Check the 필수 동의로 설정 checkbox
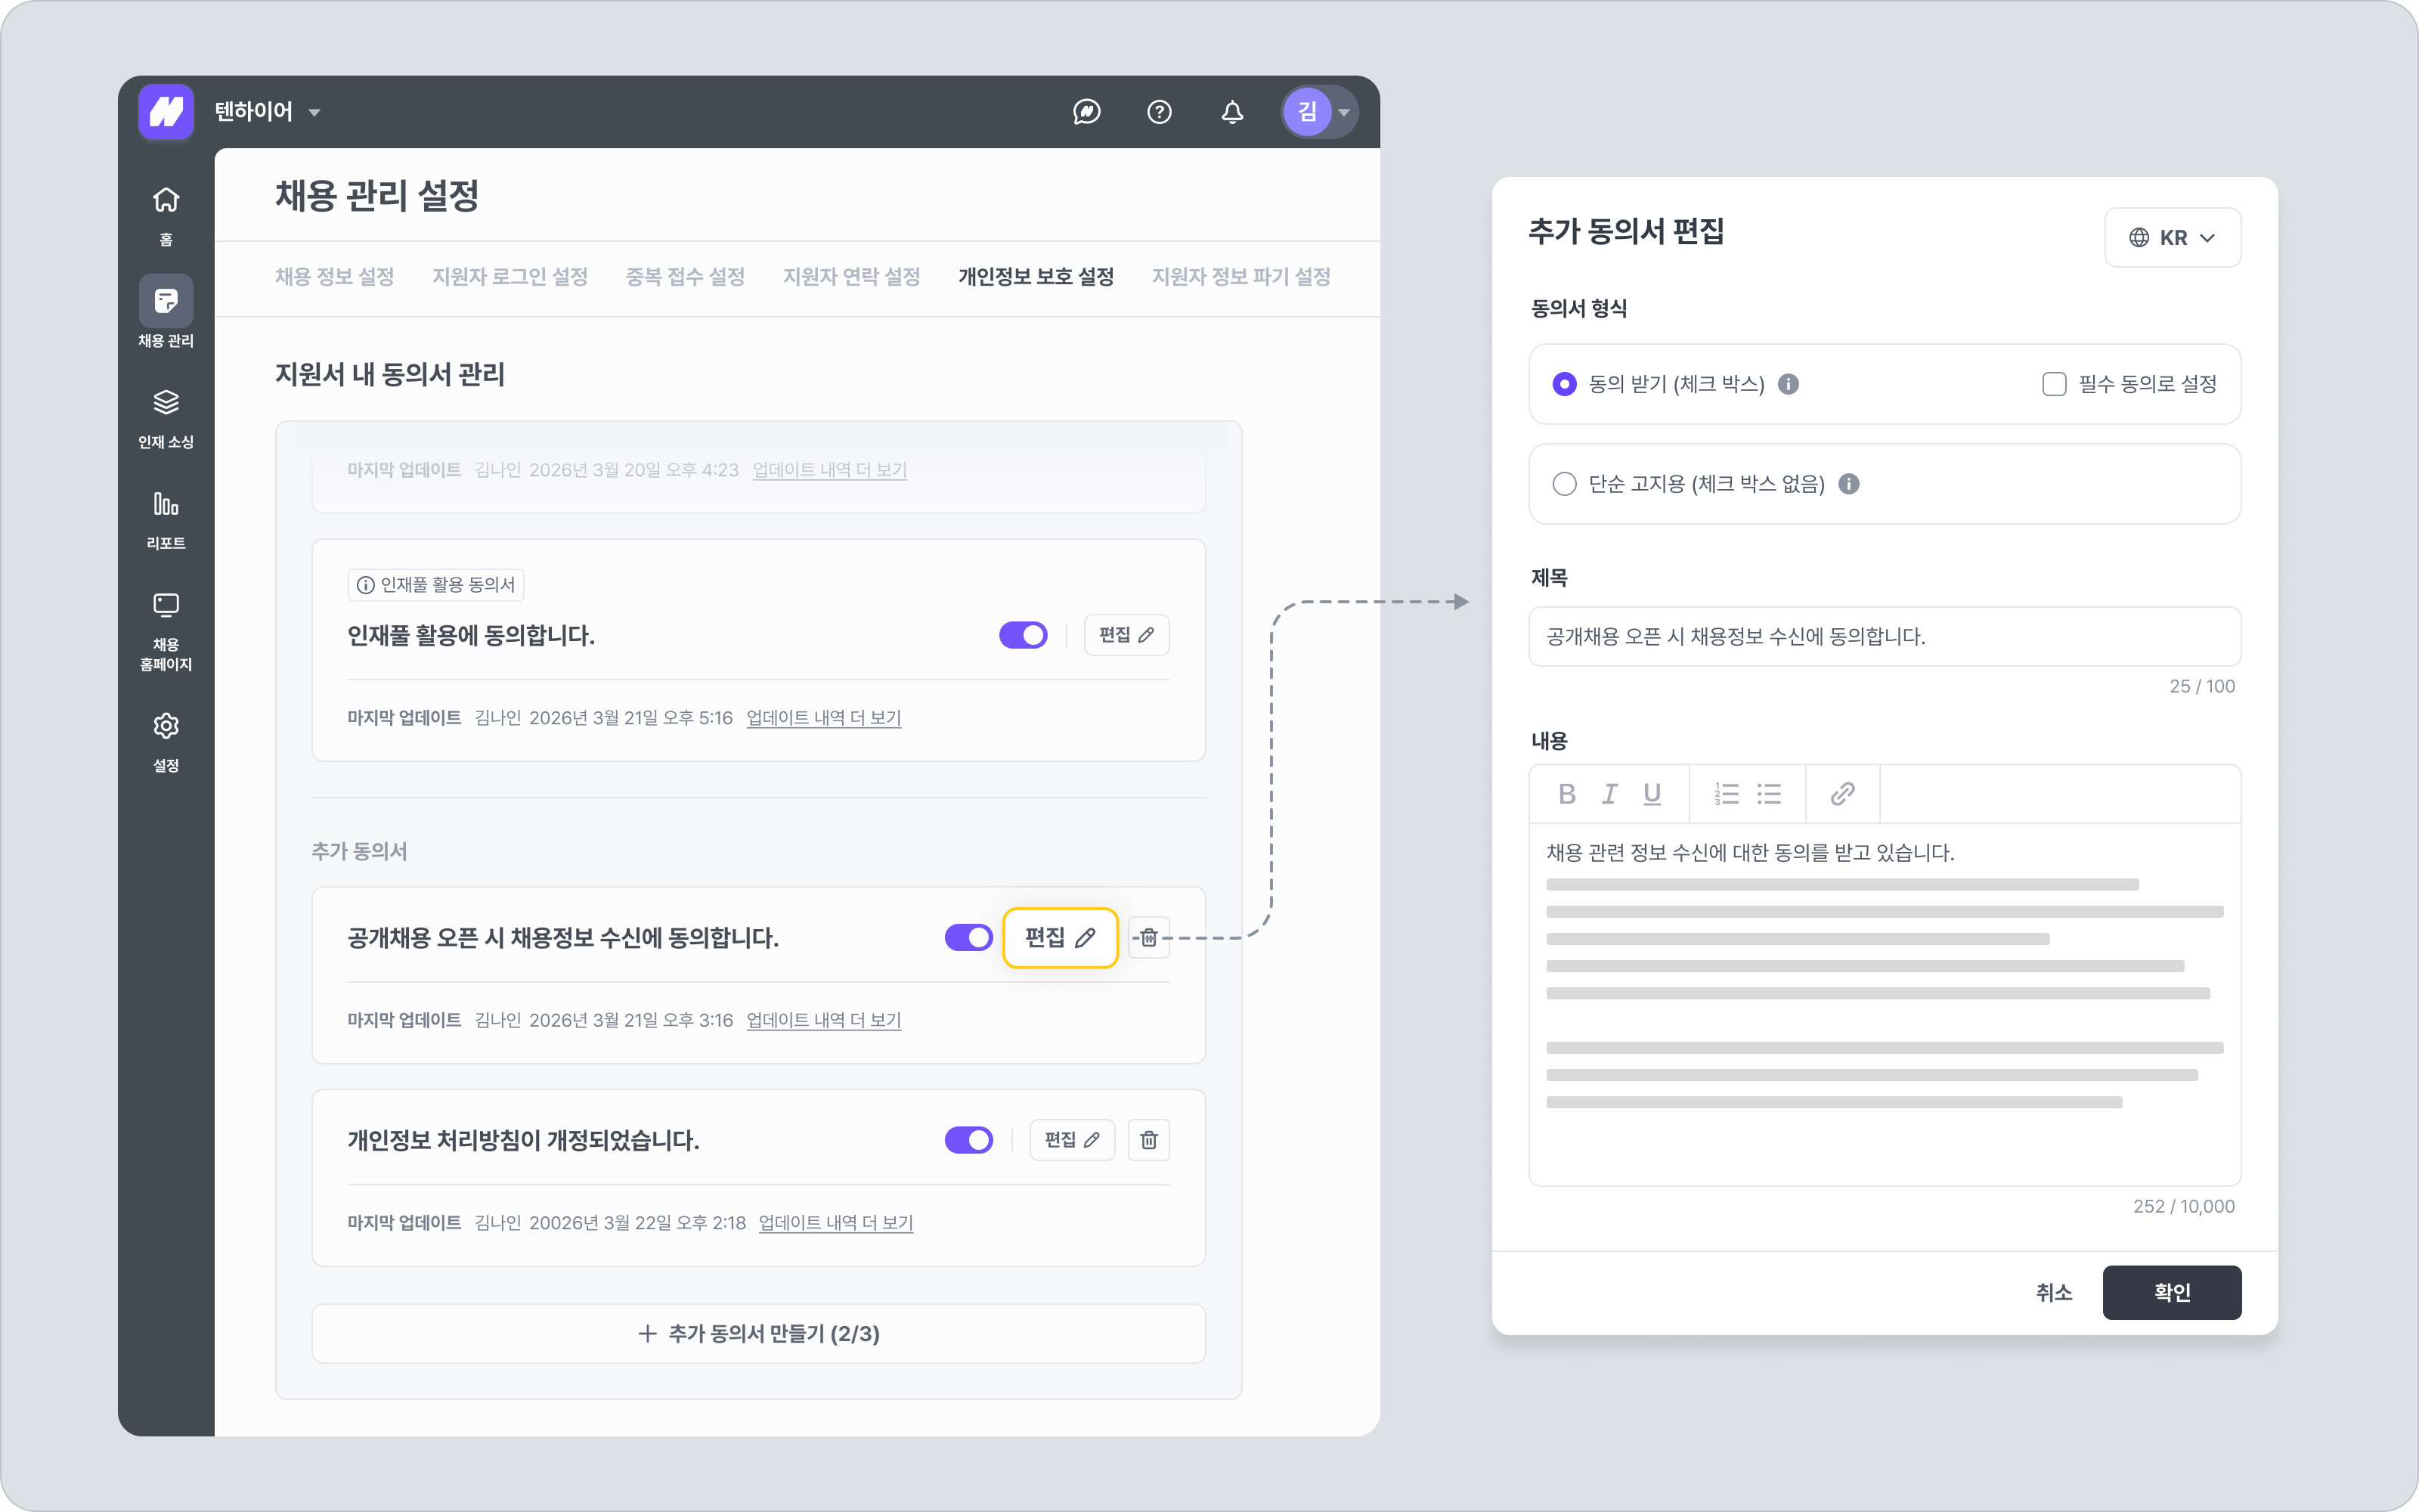 [x=2054, y=384]
